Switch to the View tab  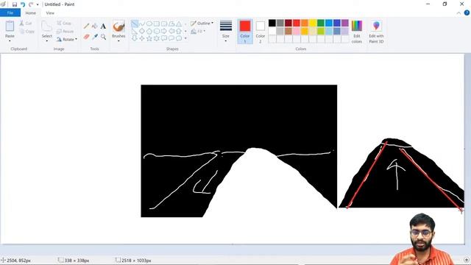pos(50,13)
